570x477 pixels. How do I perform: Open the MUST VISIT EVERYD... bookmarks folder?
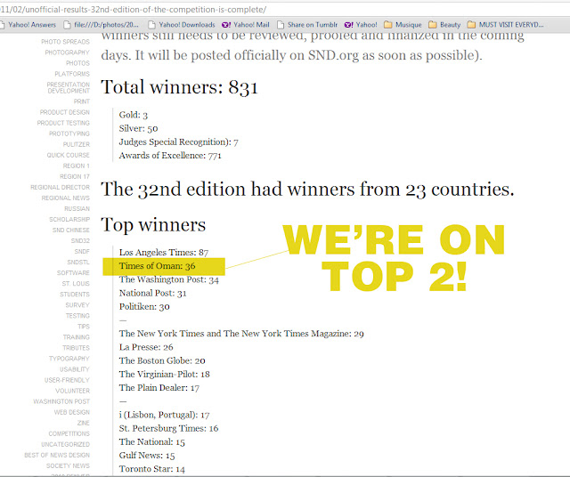pyautogui.click(x=506, y=25)
